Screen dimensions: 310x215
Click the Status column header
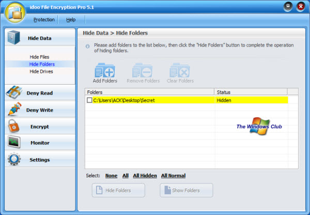click(x=251, y=92)
